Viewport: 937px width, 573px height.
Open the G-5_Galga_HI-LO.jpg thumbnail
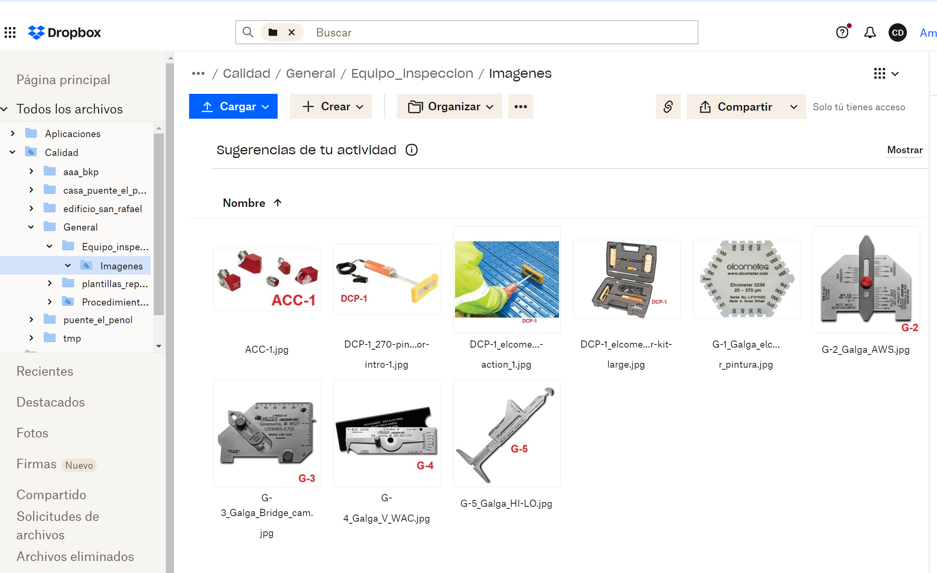point(507,433)
